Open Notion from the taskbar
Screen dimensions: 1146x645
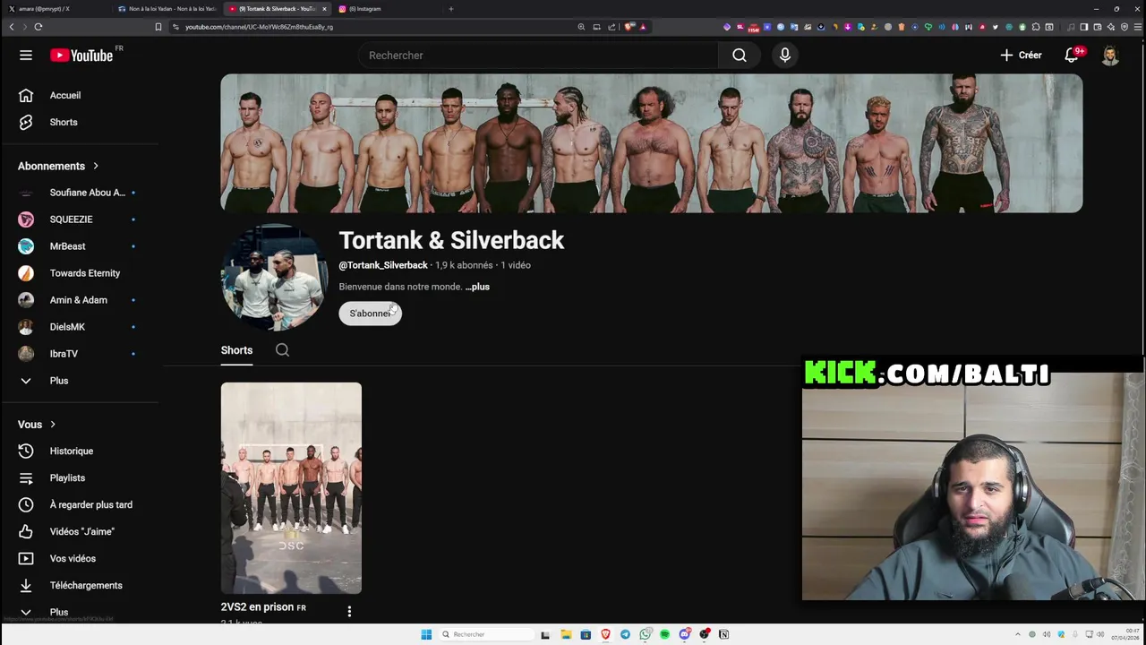[x=723, y=634]
